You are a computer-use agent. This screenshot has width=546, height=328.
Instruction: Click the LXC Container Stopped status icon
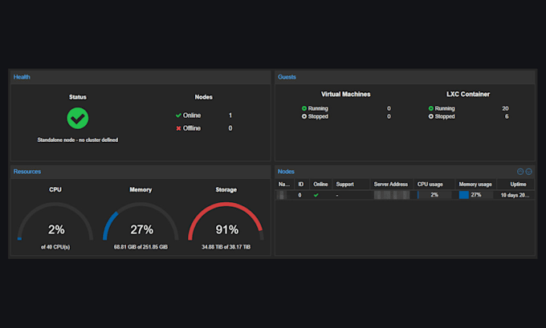tap(430, 116)
